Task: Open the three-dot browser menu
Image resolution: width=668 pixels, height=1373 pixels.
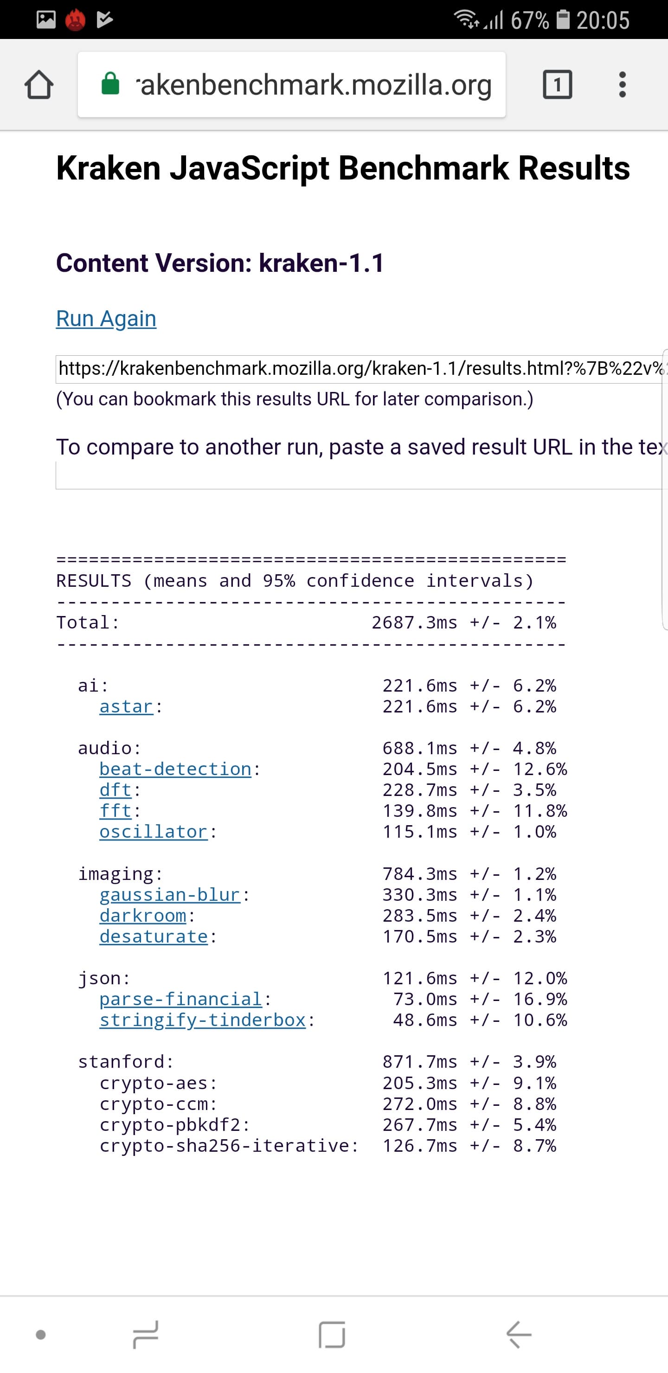Action: pos(622,85)
